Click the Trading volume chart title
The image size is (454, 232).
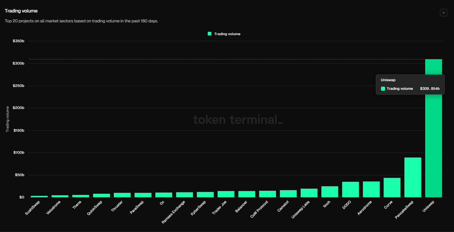tap(21, 11)
